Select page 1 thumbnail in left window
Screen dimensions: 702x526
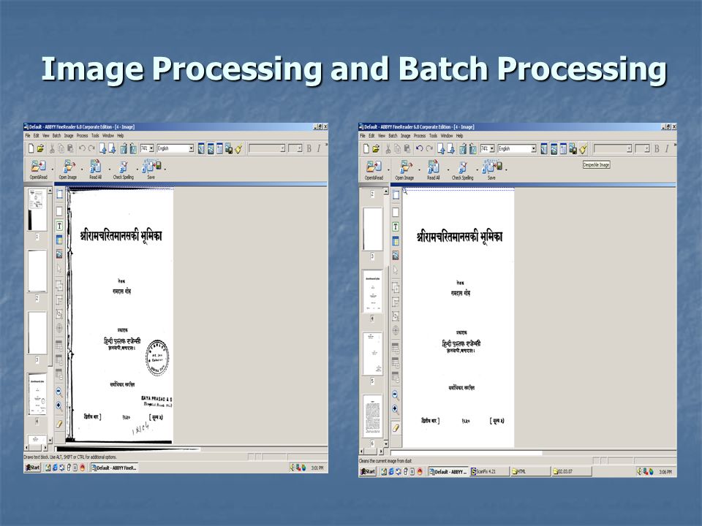[x=37, y=210]
